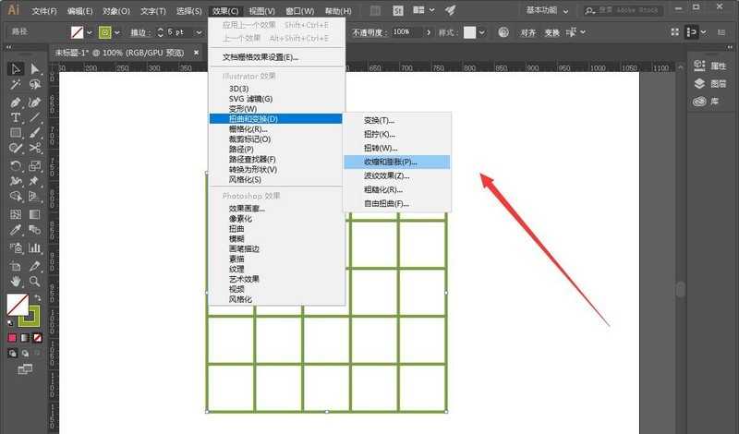
Task: Pick the Magic Wand tool
Action: (x=16, y=85)
